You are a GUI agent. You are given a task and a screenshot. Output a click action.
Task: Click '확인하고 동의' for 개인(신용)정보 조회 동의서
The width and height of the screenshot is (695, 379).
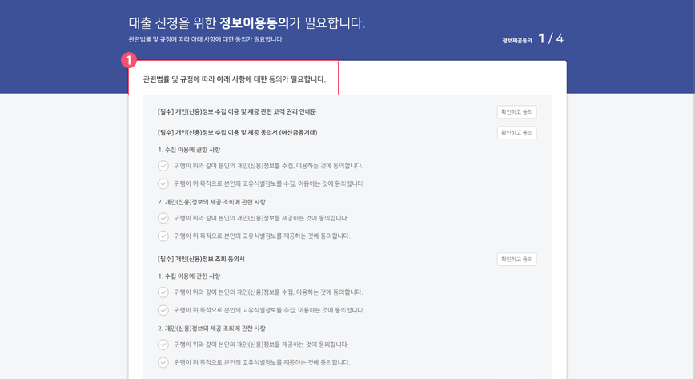pyautogui.click(x=516, y=260)
